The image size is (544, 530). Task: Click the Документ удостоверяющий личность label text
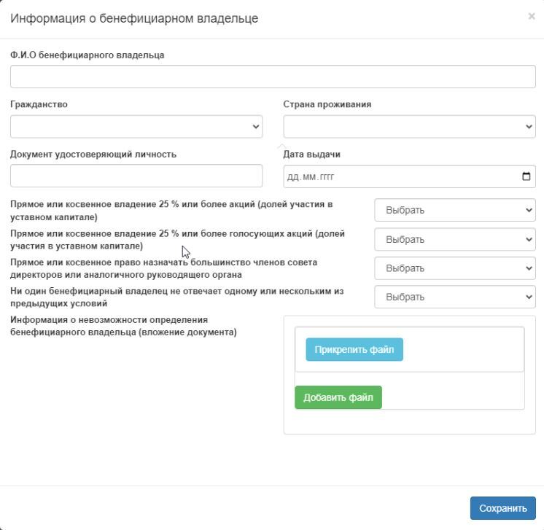point(93,154)
